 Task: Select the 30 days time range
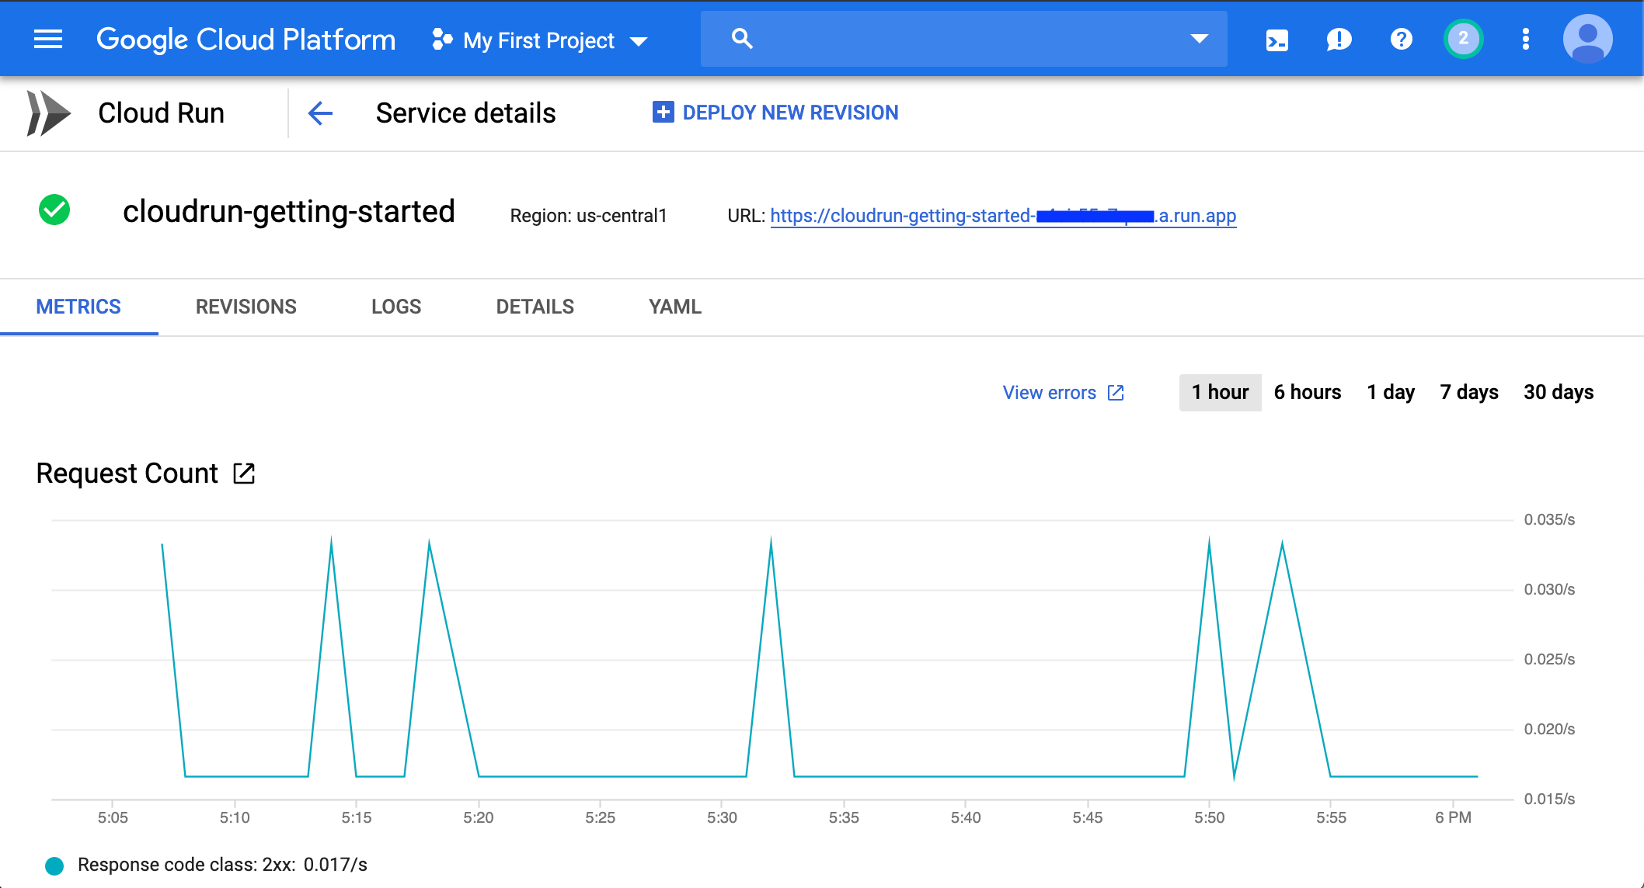(1558, 392)
